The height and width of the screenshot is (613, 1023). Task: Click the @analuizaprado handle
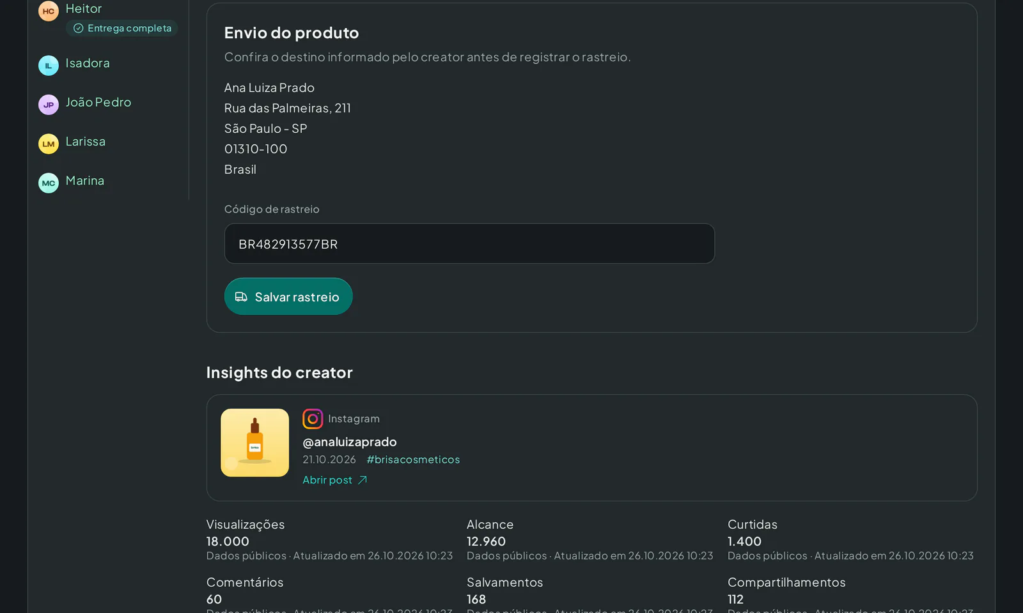point(350,442)
